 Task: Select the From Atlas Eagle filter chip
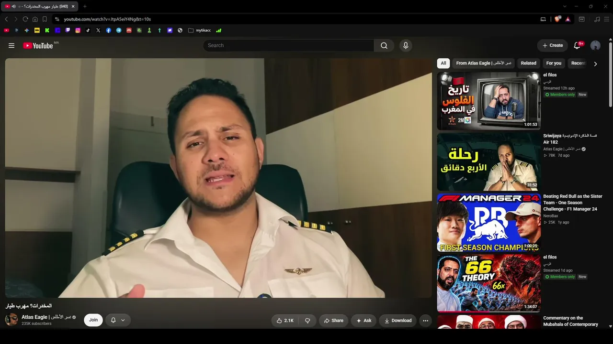point(484,63)
